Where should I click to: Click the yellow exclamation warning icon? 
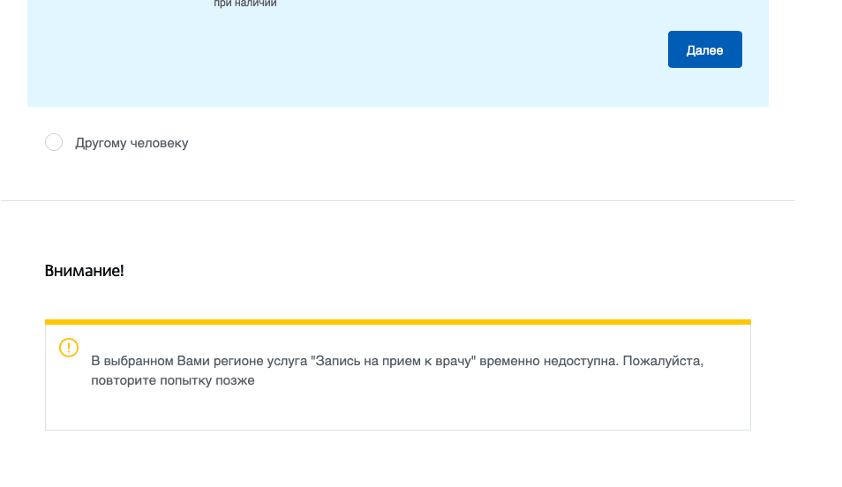click(x=69, y=348)
